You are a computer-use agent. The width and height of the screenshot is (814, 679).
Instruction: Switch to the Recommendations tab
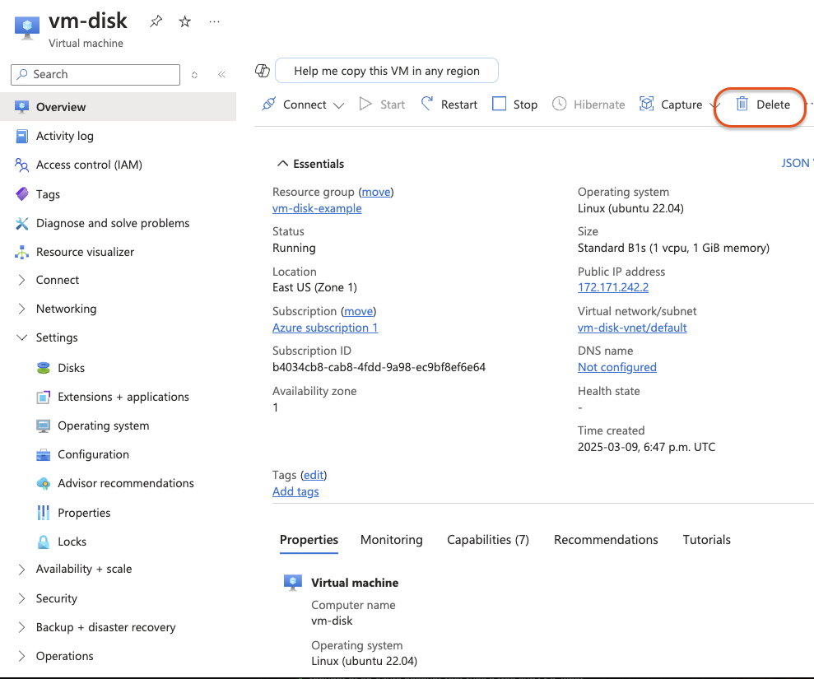pyautogui.click(x=606, y=540)
